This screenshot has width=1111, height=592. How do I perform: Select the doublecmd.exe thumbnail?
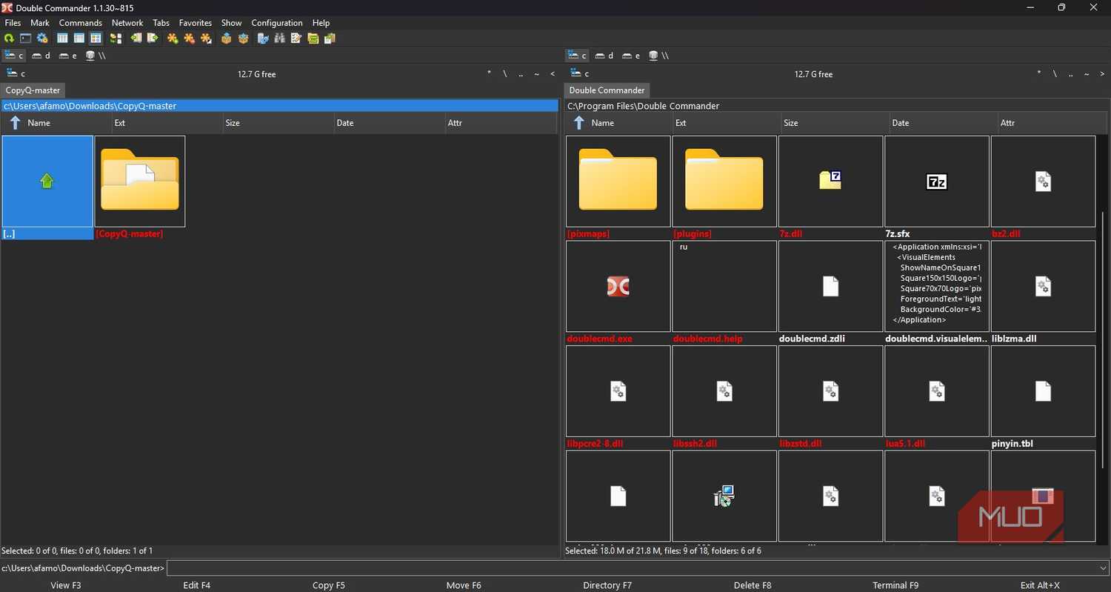(618, 292)
